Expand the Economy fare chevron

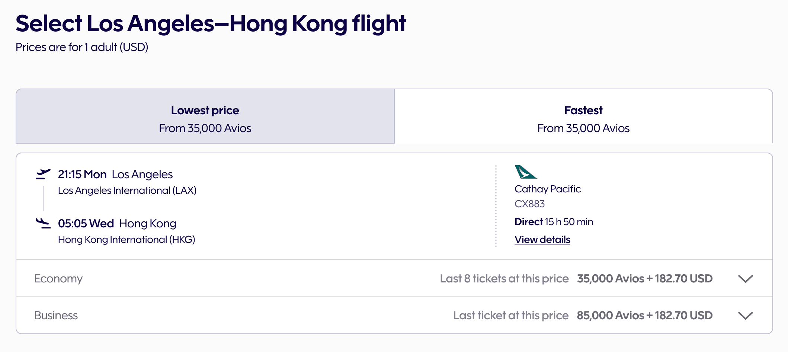tap(745, 278)
